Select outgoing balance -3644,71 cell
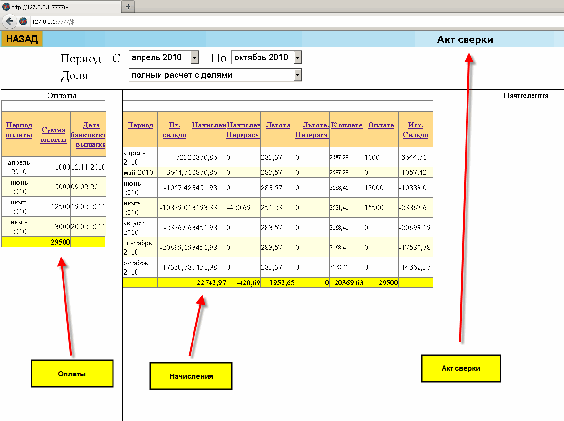Screen dimensions: 564x421 click(x=416, y=157)
